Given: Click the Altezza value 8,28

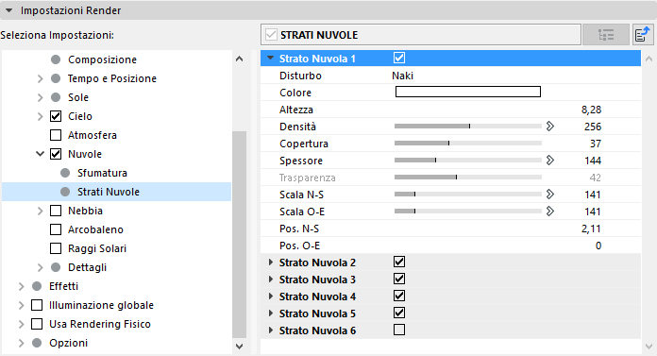Looking at the screenshot, I should [x=591, y=110].
